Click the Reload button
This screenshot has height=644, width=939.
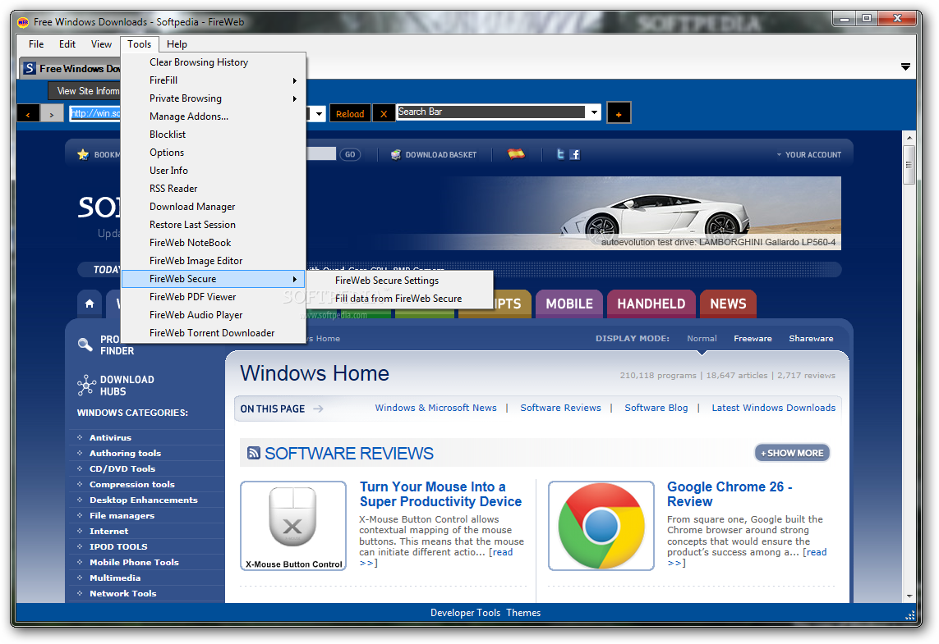[x=350, y=113]
